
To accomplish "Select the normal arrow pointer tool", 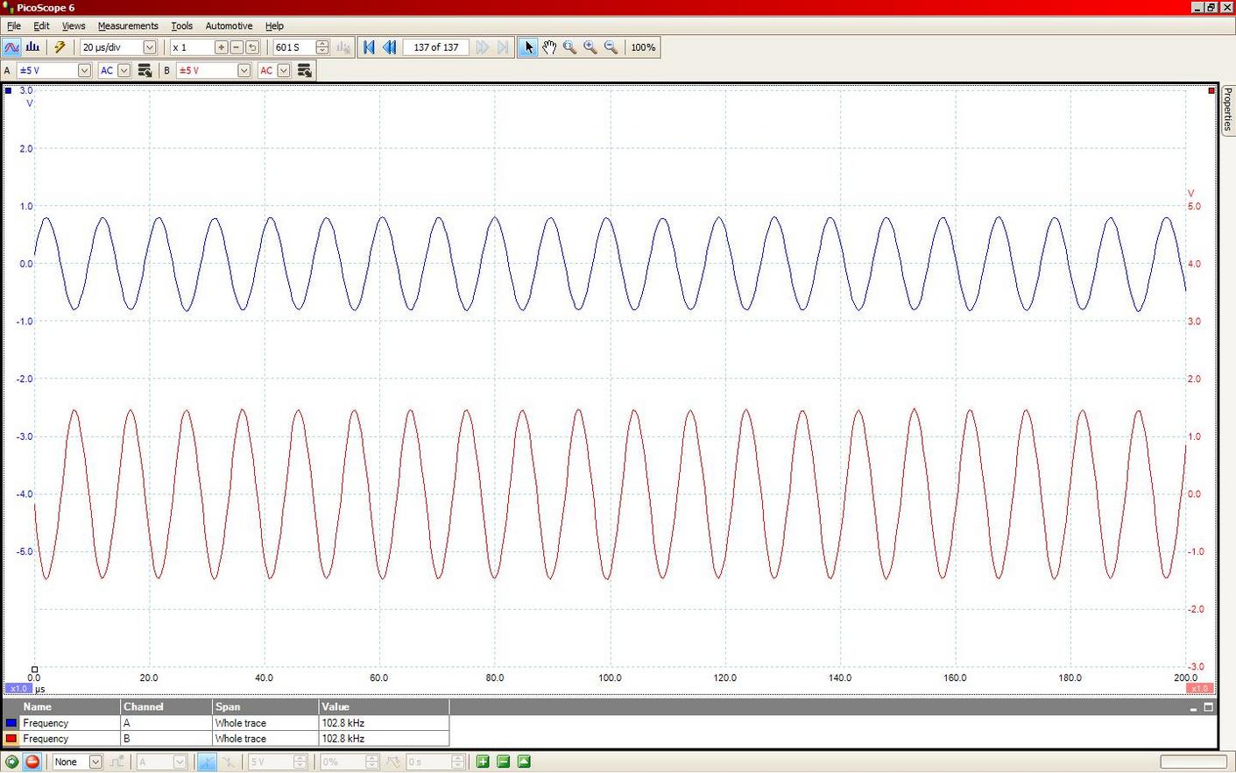I will tap(528, 47).
